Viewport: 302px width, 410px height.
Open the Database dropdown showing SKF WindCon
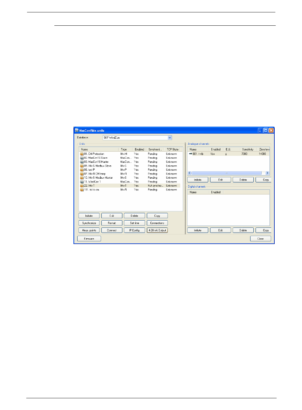137,138
